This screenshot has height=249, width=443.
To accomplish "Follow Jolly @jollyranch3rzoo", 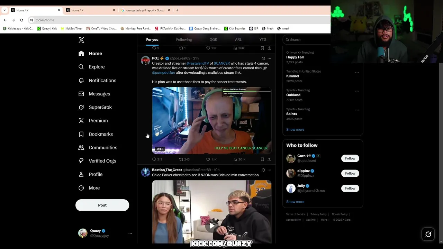I will click(350, 188).
